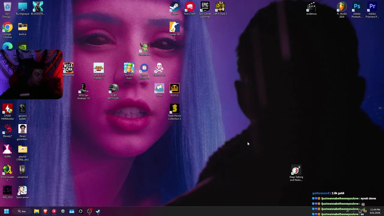Select the gecenin asaleti file
384x216 pixels.
point(22,112)
